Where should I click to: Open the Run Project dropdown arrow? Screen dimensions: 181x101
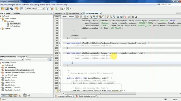click(x=59, y=9)
